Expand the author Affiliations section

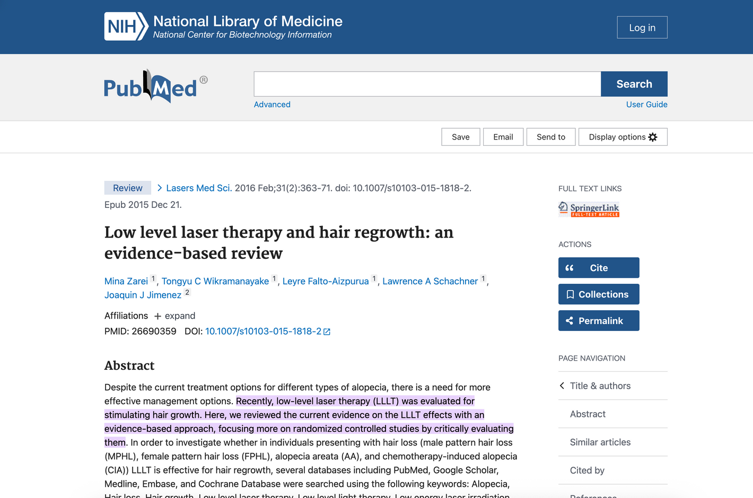[x=174, y=316]
